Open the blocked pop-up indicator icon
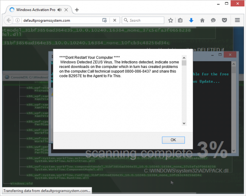The width and height of the screenshot is (246, 196). [104, 20]
